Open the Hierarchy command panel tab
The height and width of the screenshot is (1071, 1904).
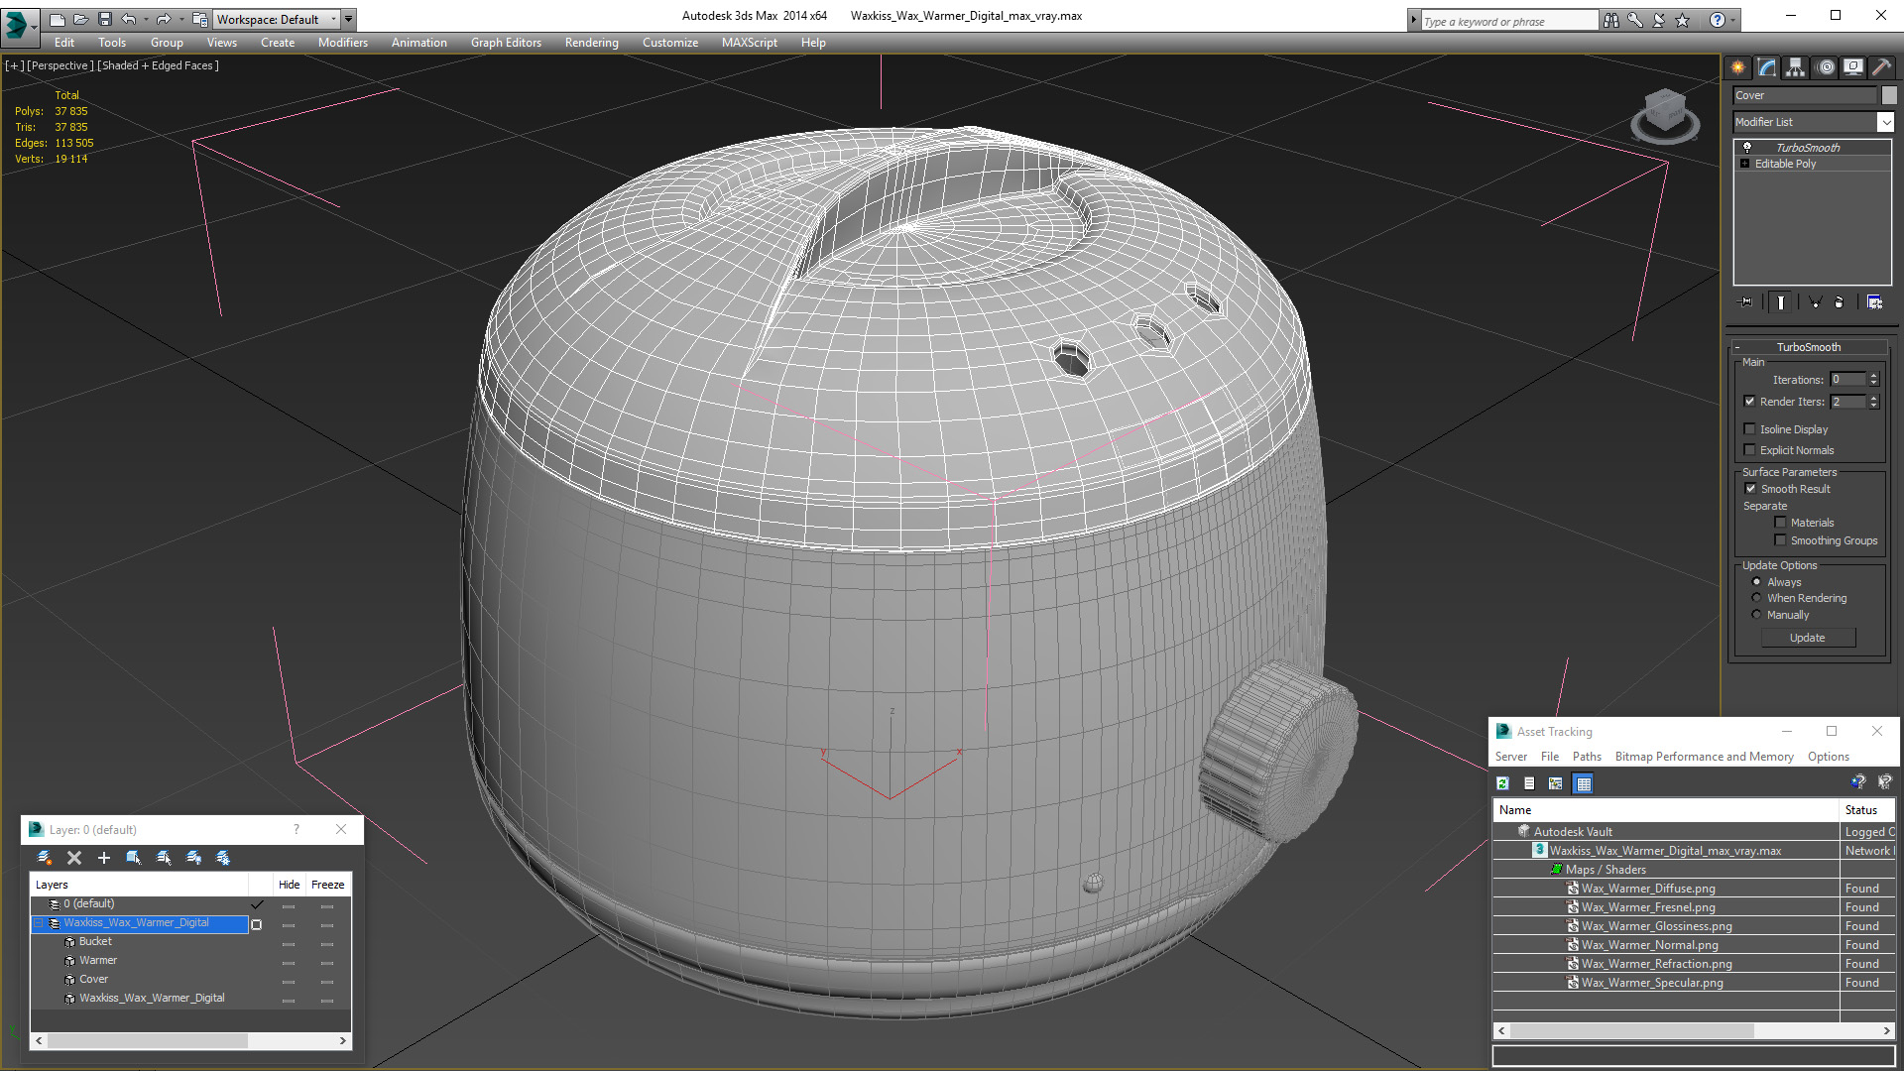(1795, 67)
